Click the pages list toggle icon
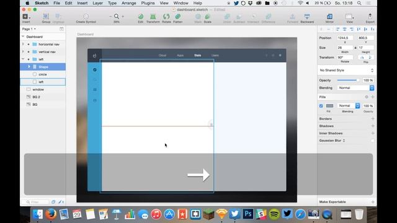The height and width of the screenshot is (223, 397). 61,29
